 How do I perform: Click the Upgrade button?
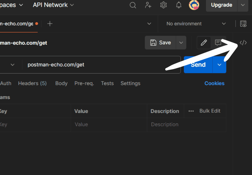[221, 5]
